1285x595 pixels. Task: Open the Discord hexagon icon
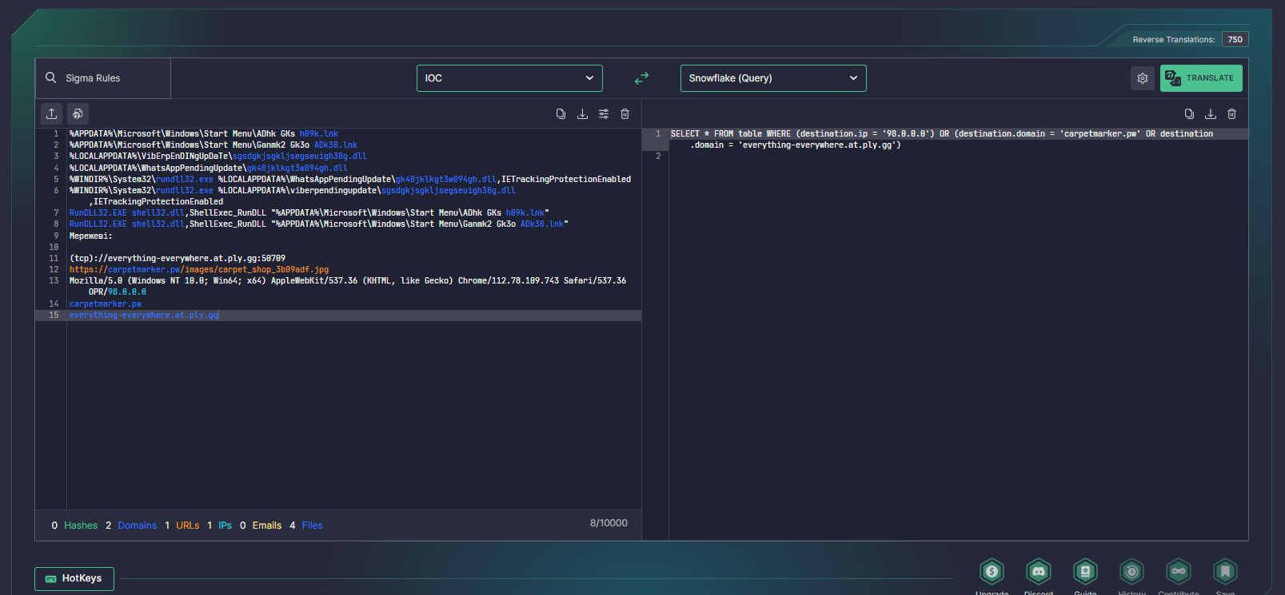pyautogui.click(x=1038, y=572)
